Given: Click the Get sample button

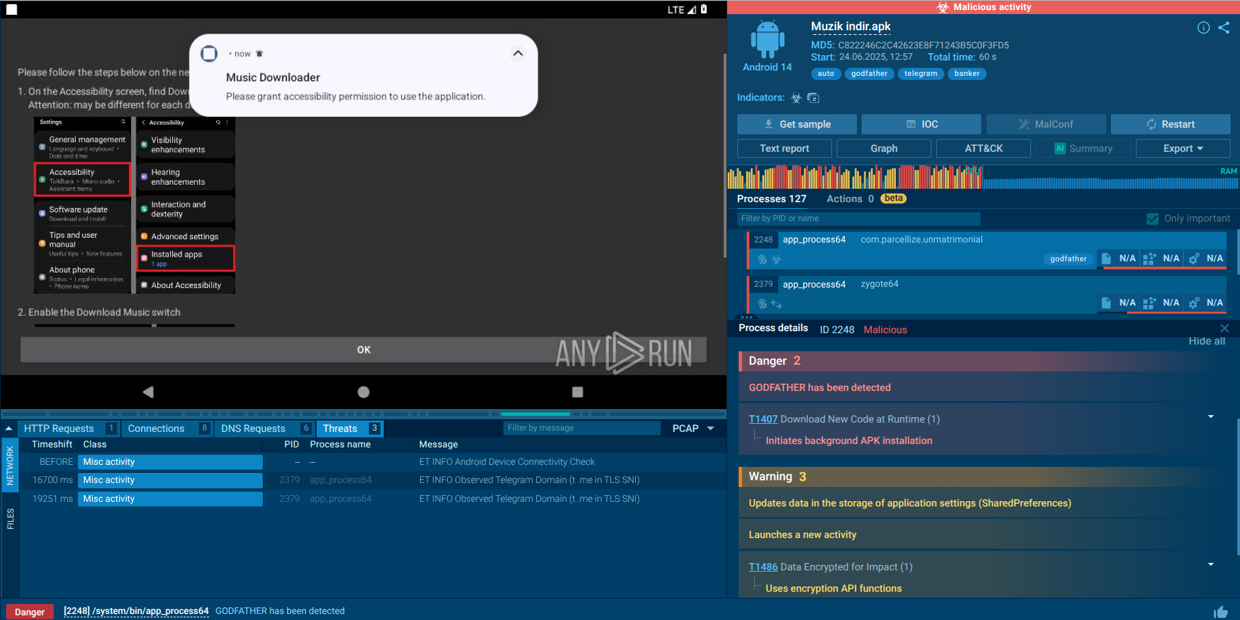Looking at the screenshot, I should pos(797,124).
